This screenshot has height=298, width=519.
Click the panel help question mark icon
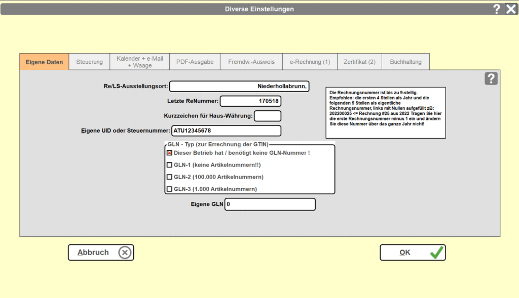(x=491, y=78)
